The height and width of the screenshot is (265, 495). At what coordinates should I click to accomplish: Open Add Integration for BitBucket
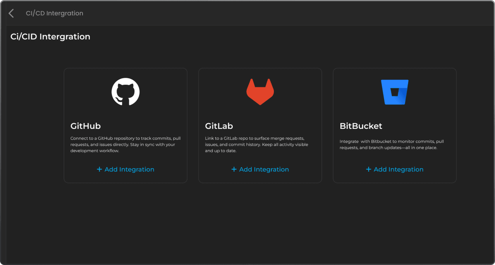[397, 169]
